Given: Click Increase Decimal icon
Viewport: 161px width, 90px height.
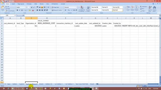Looking at the screenshot, I should (74, 10).
